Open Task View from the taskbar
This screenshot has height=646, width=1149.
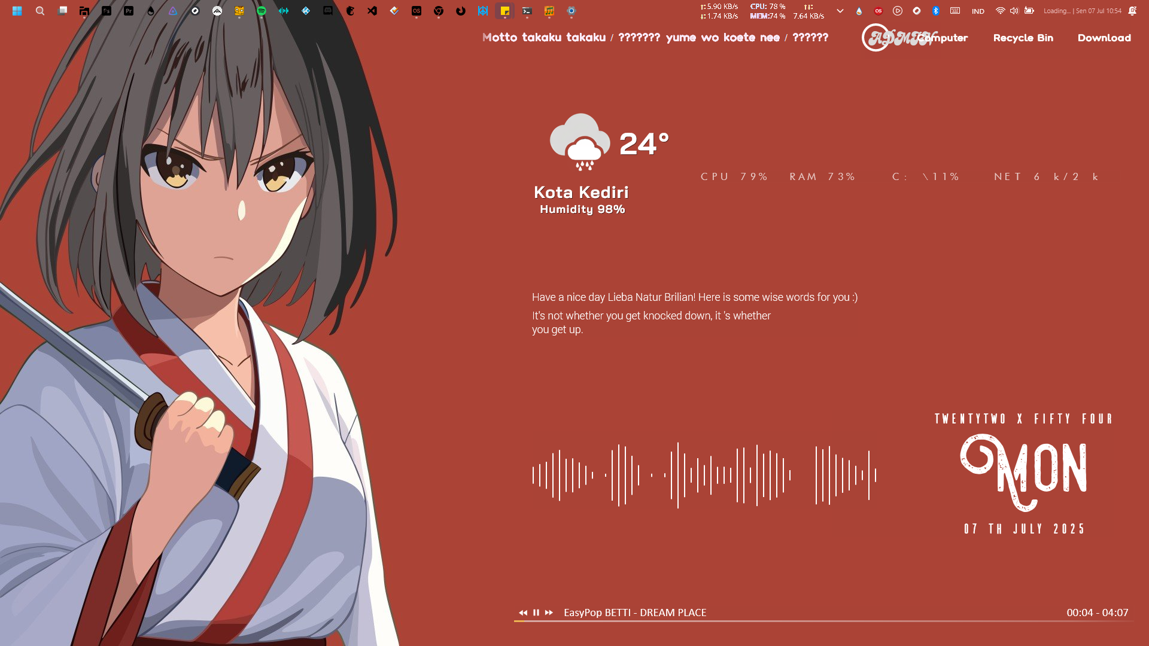coord(62,11)
